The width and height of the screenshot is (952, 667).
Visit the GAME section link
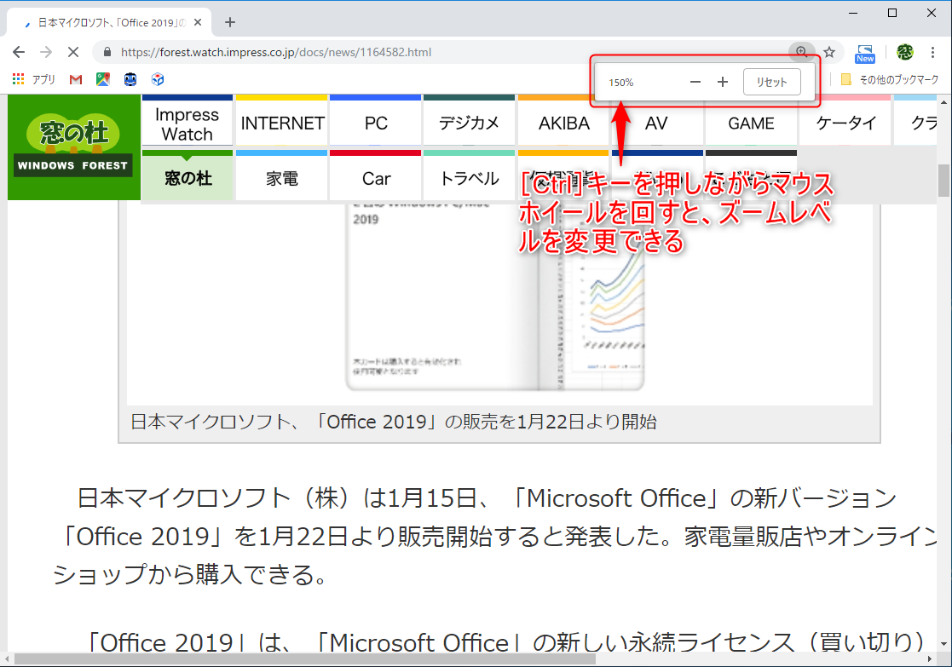tap(750, 123)
